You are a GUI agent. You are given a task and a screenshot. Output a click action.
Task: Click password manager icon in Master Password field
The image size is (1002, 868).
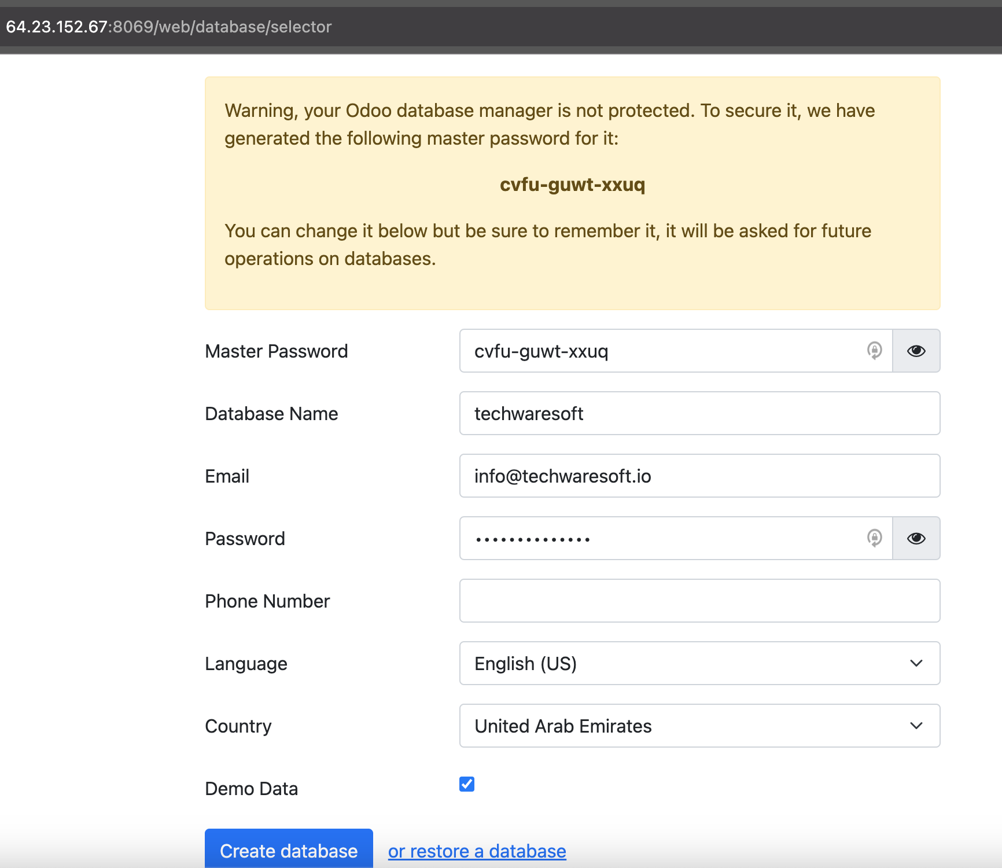click(x=874, y=351)
